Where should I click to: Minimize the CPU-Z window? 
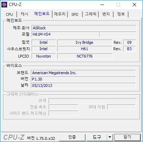pos(102,5)
